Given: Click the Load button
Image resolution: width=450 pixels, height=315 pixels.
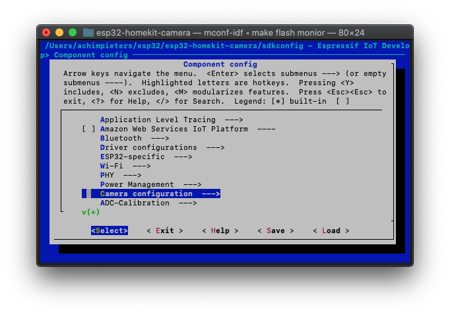Looking at the screenshot, I should (x=331, y=230).
